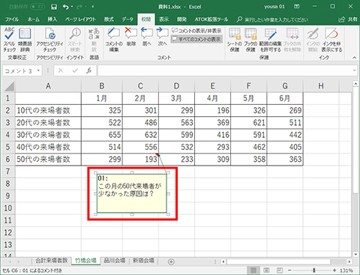Switch to the Data (データ) tab
Screen dimensions: 360x275
pos(127,19)
